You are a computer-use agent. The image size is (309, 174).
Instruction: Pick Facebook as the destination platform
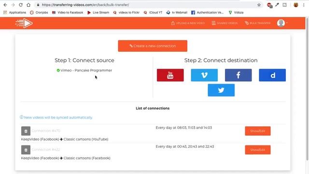coord(238,75)
